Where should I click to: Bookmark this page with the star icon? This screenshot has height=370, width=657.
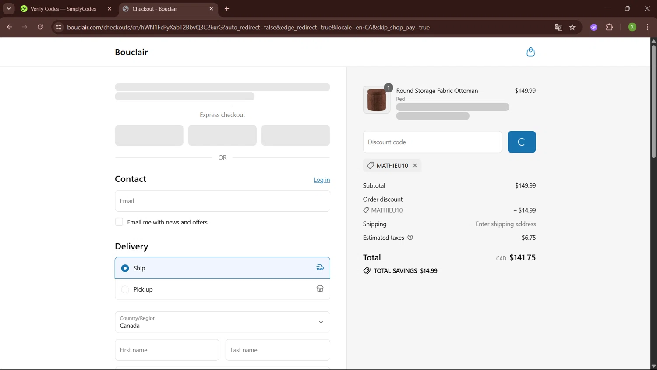click(572, 27)
